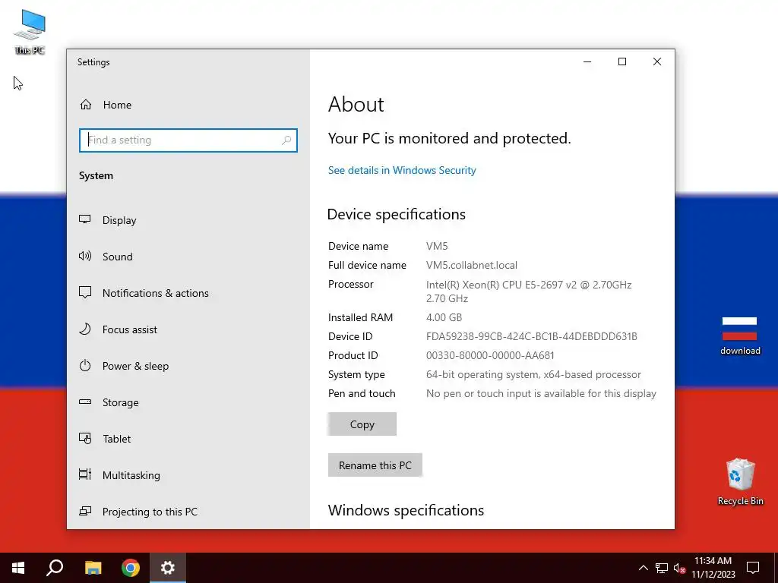Click the Home house icon in Settings
This screenshot has height=583, width=778.
[86, 105]
